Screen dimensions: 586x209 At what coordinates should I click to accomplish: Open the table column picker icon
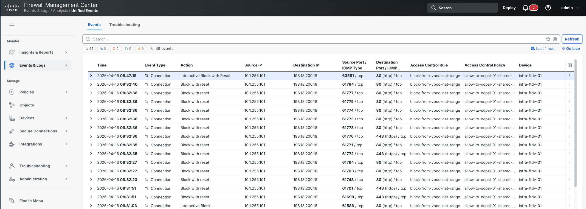coord(570,65)
